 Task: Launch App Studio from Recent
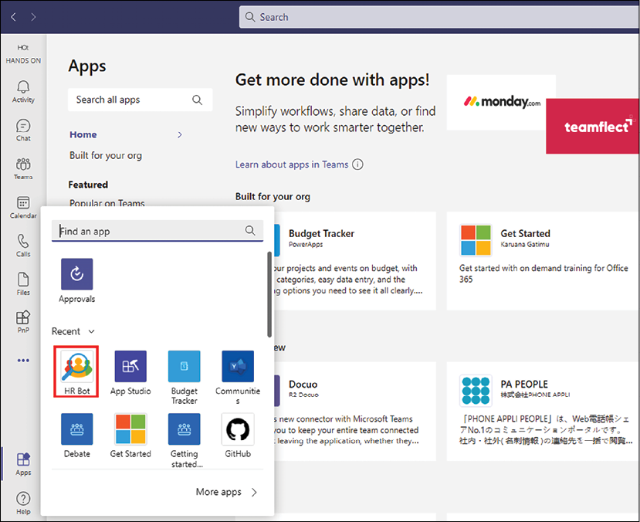[130, 373]
